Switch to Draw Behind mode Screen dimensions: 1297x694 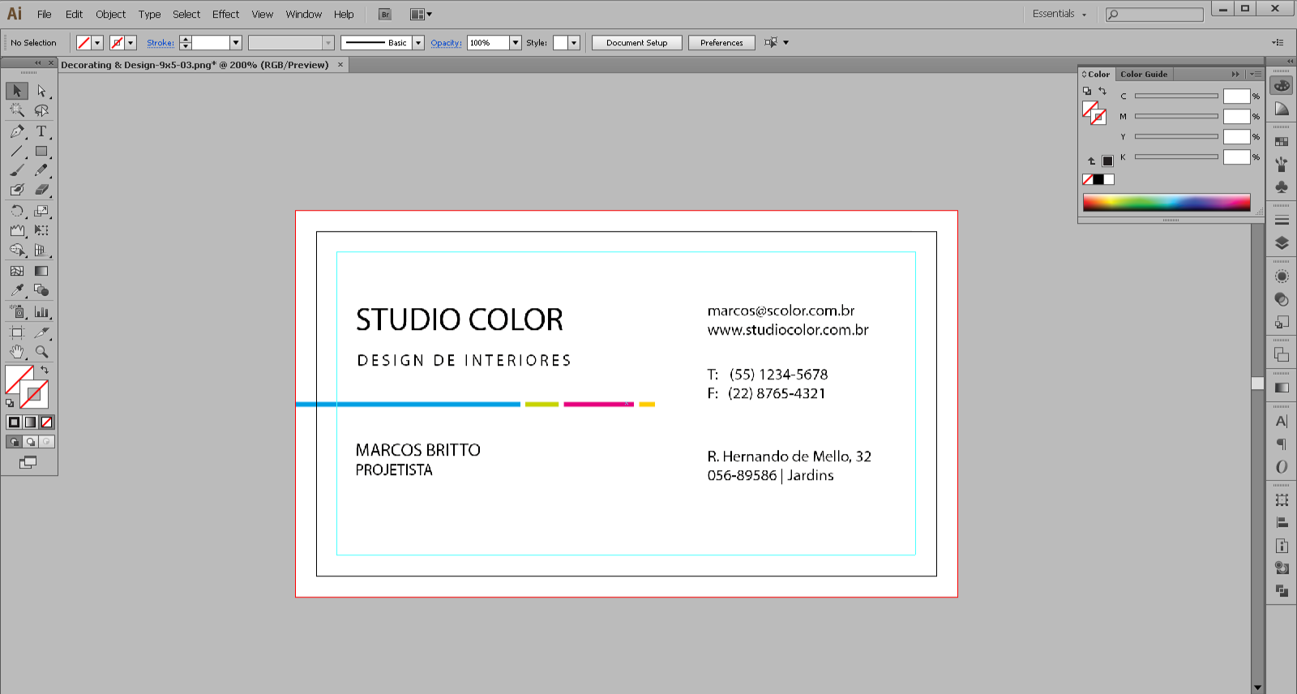pyautogui.click(x=30, y=442)
